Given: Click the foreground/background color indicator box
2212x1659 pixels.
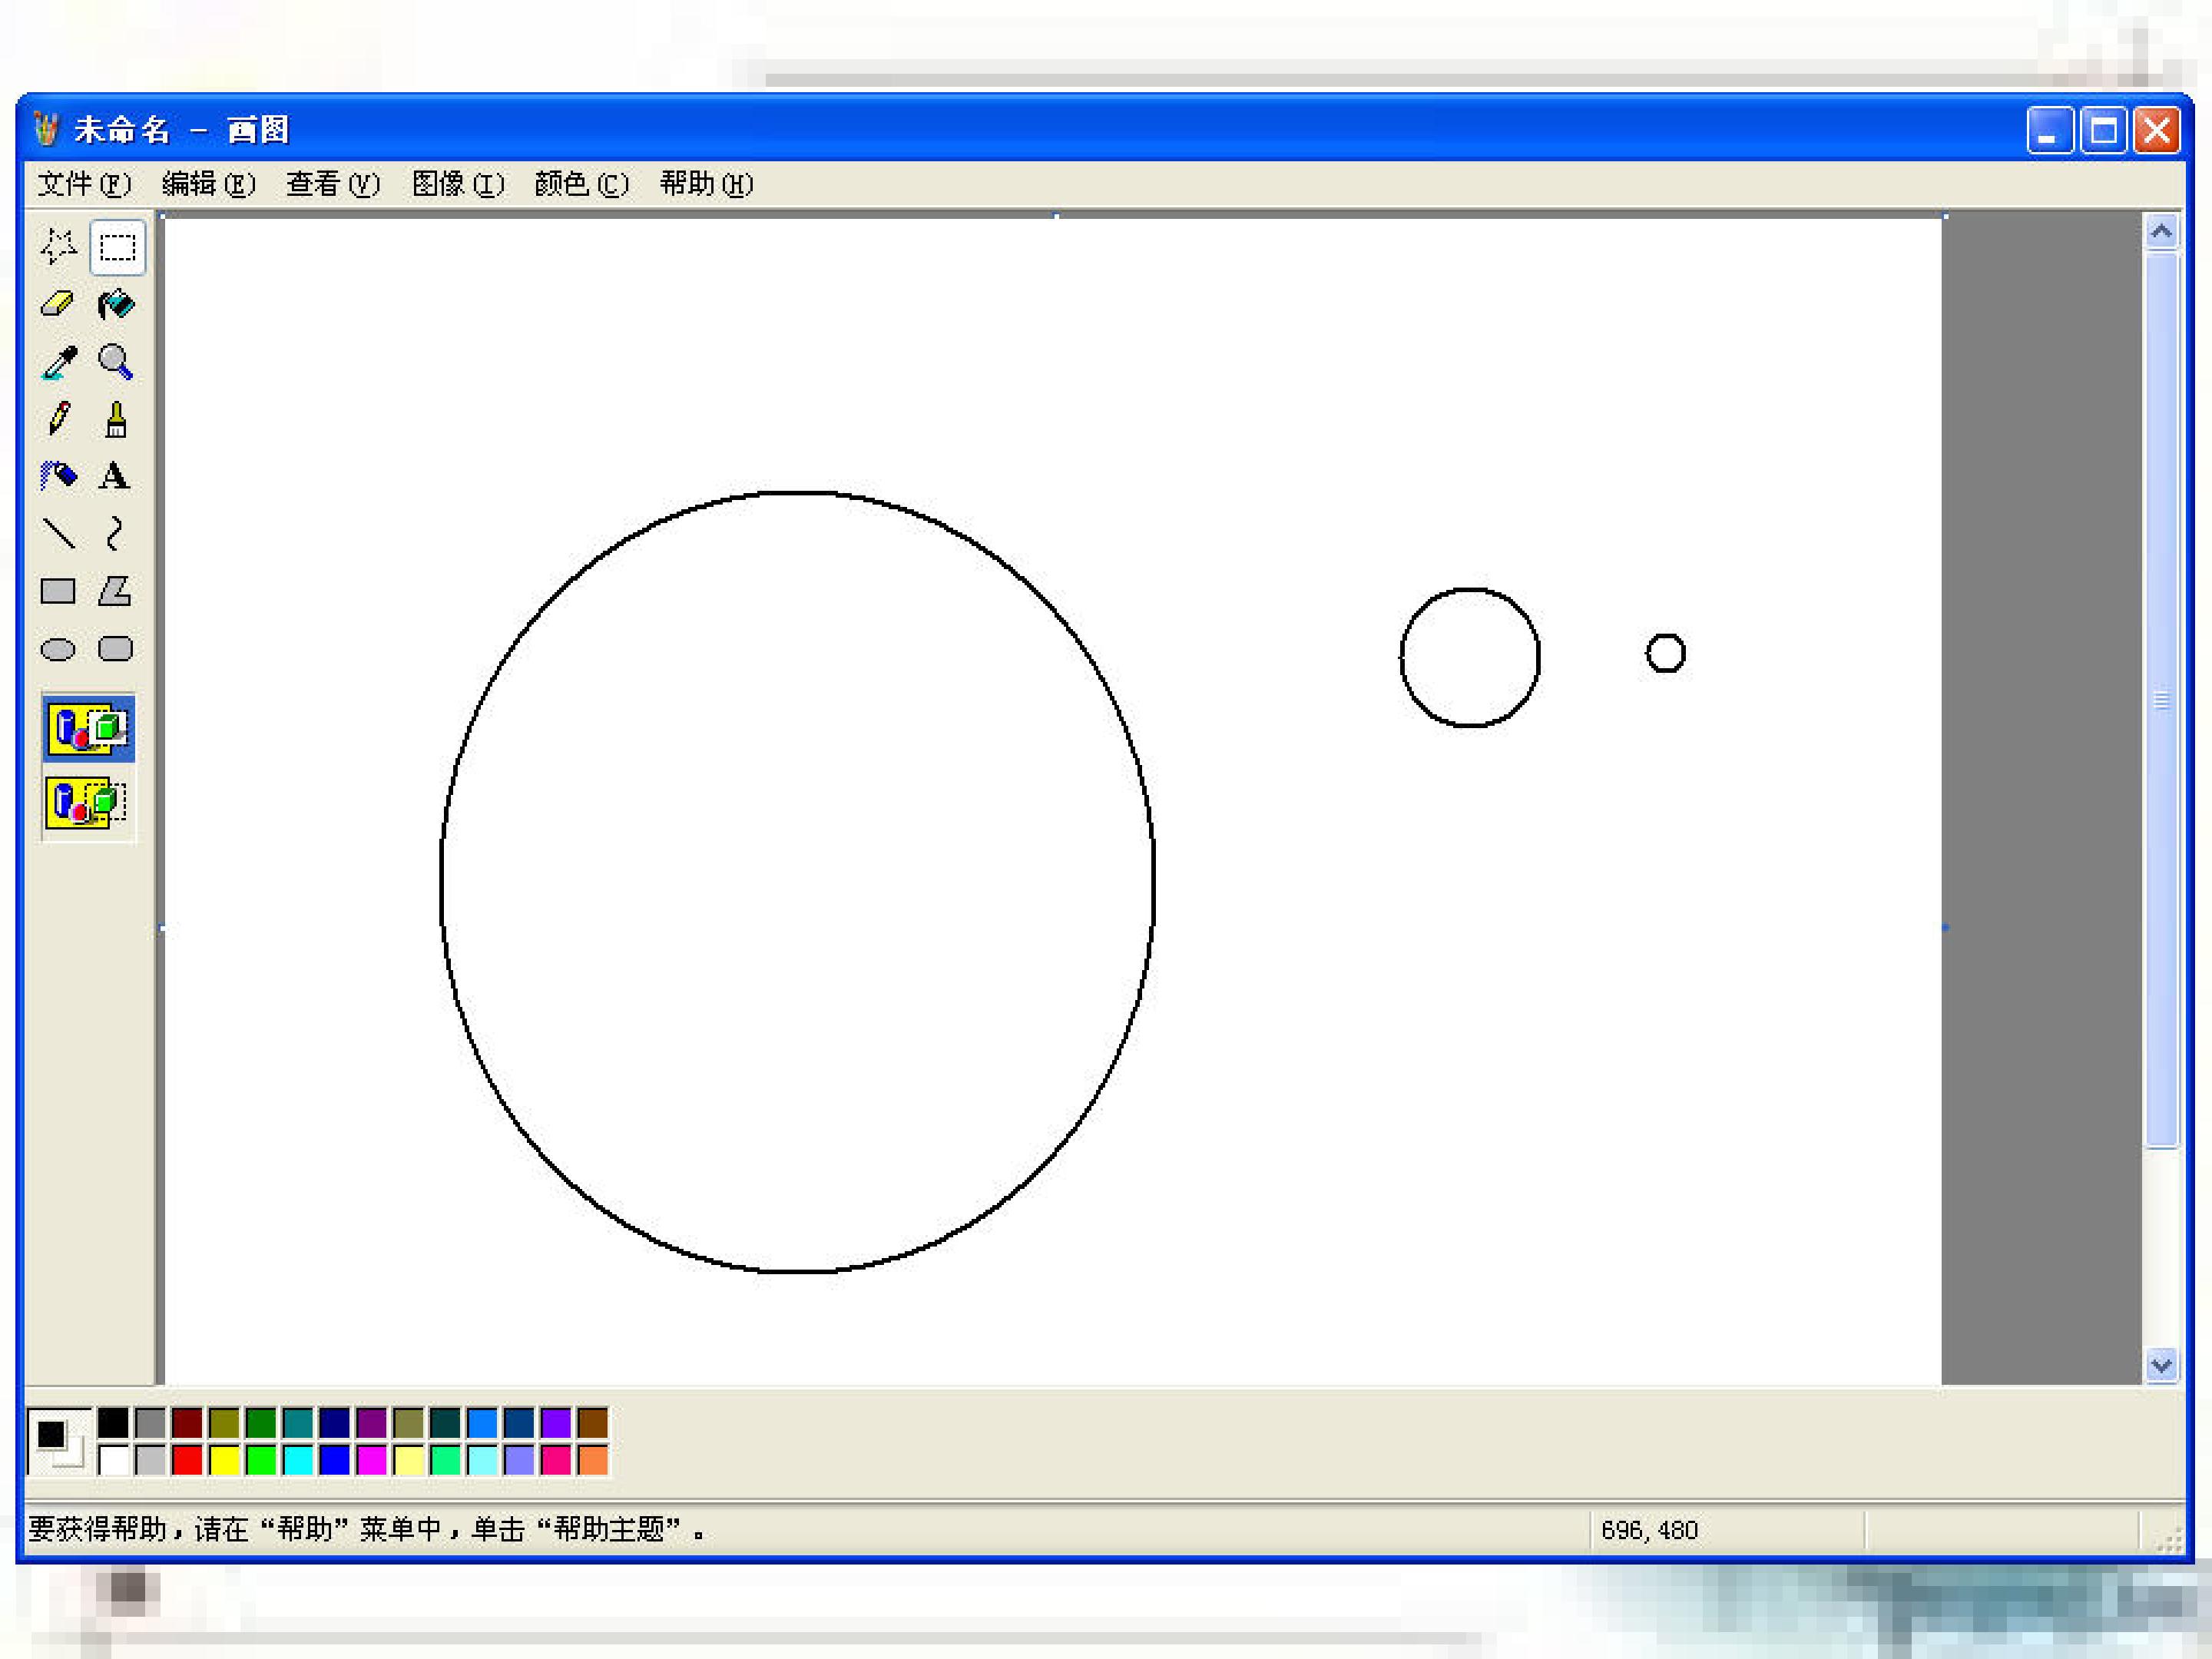Looking at the screenshot, I should pos(59,1441).
